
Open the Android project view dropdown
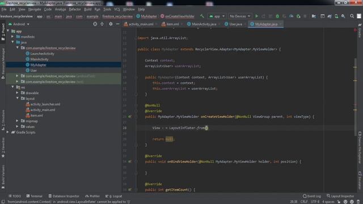point(19,24)
